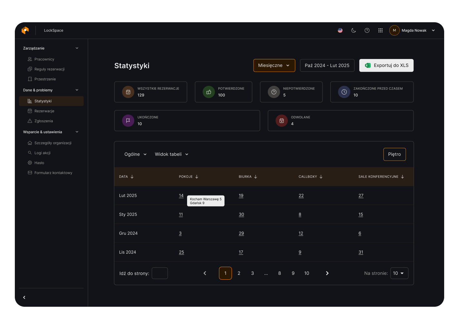Toggle dark mode with the moon icon
The width and height of the screenshot is (459, 329).
tap(354, 30)
